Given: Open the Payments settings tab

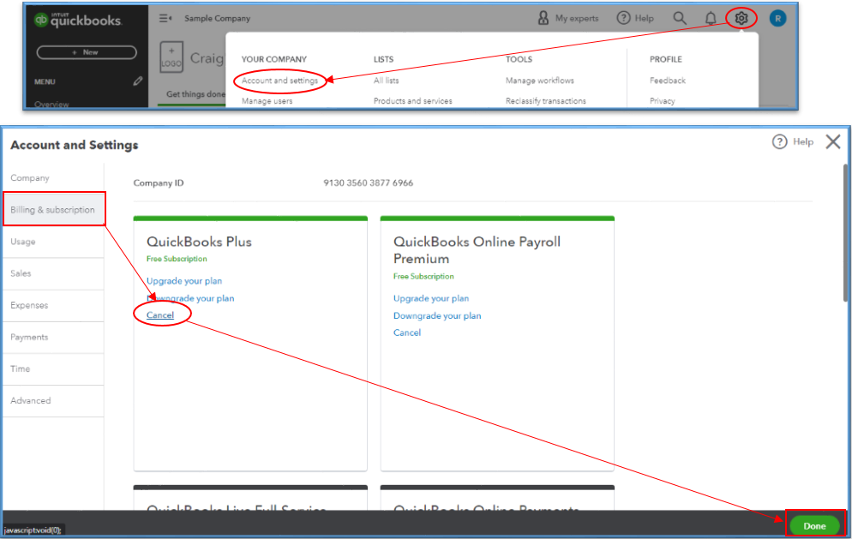Looking at the screenshot, I should click(53, 338).
